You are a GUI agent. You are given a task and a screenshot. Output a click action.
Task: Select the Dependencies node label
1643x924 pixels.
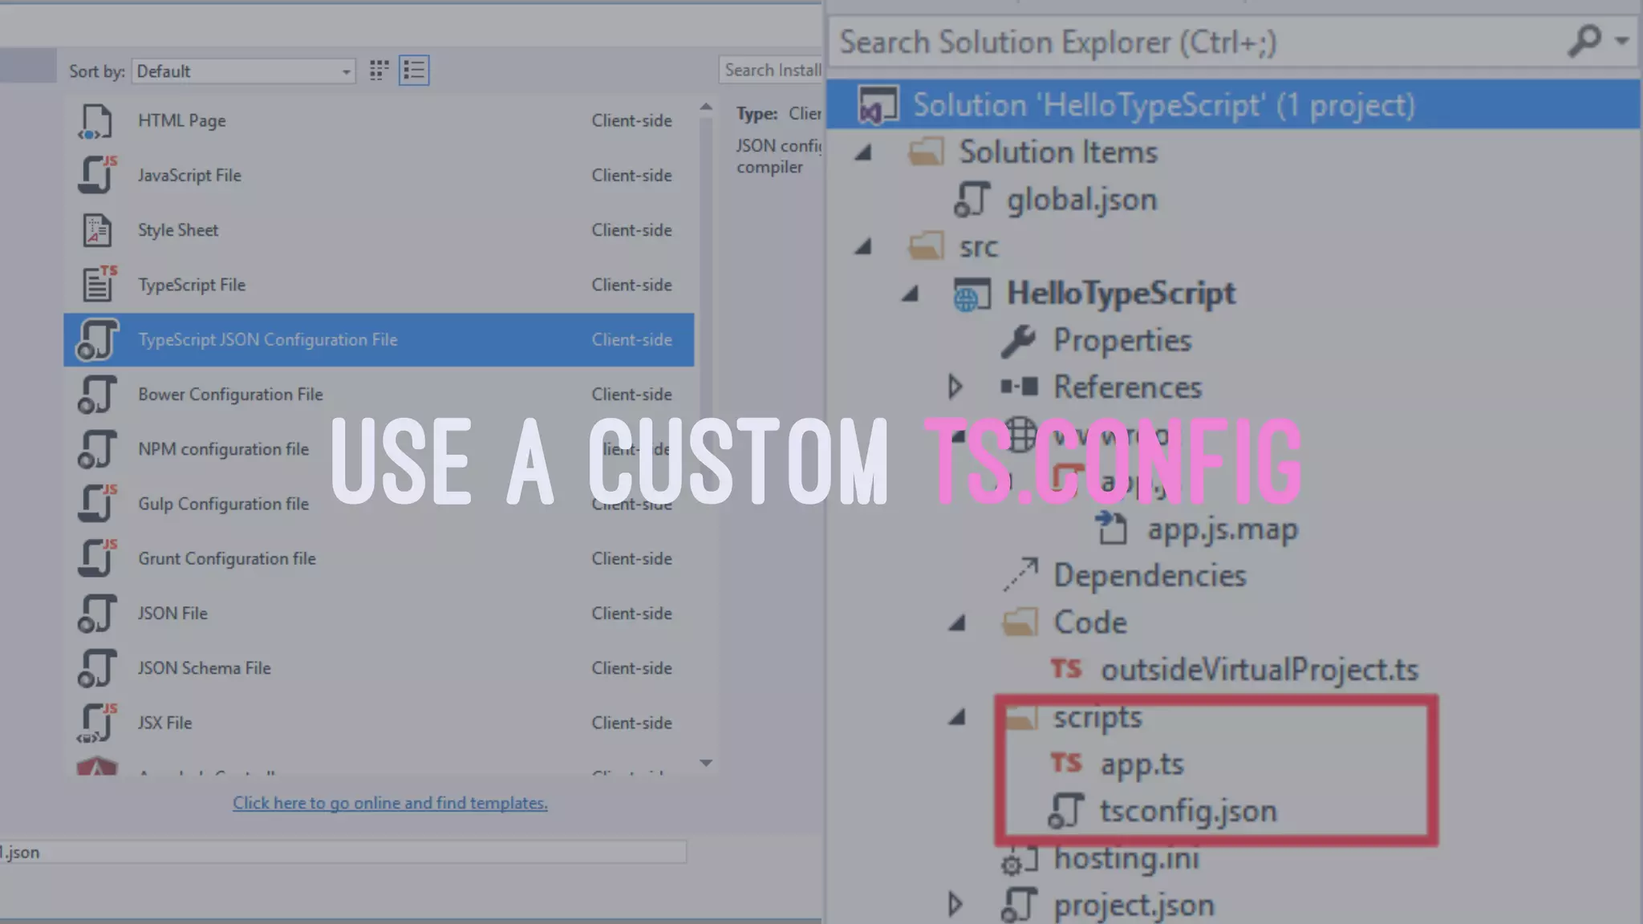[x=1150, y=575]
